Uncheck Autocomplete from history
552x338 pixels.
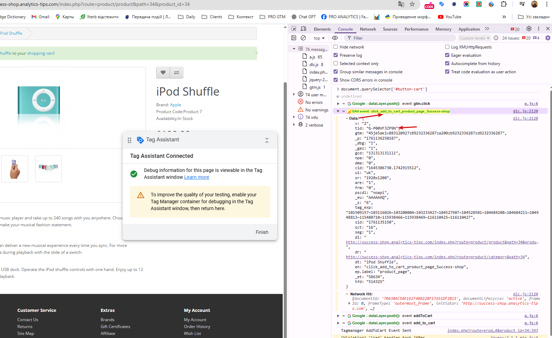(x=447, y=64)
